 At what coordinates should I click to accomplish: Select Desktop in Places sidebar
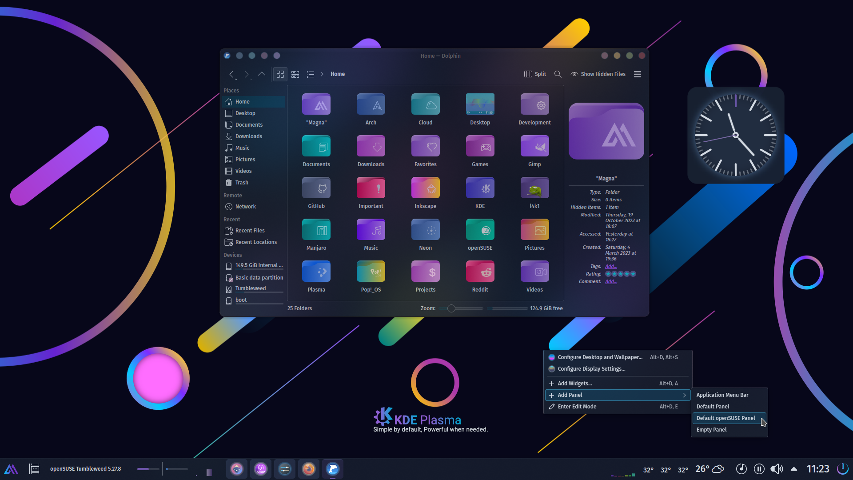point(254,113)
